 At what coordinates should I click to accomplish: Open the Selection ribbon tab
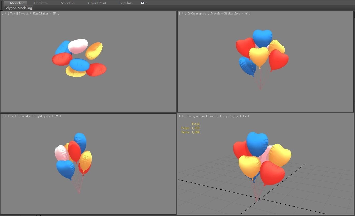click(x=68, y=3)
